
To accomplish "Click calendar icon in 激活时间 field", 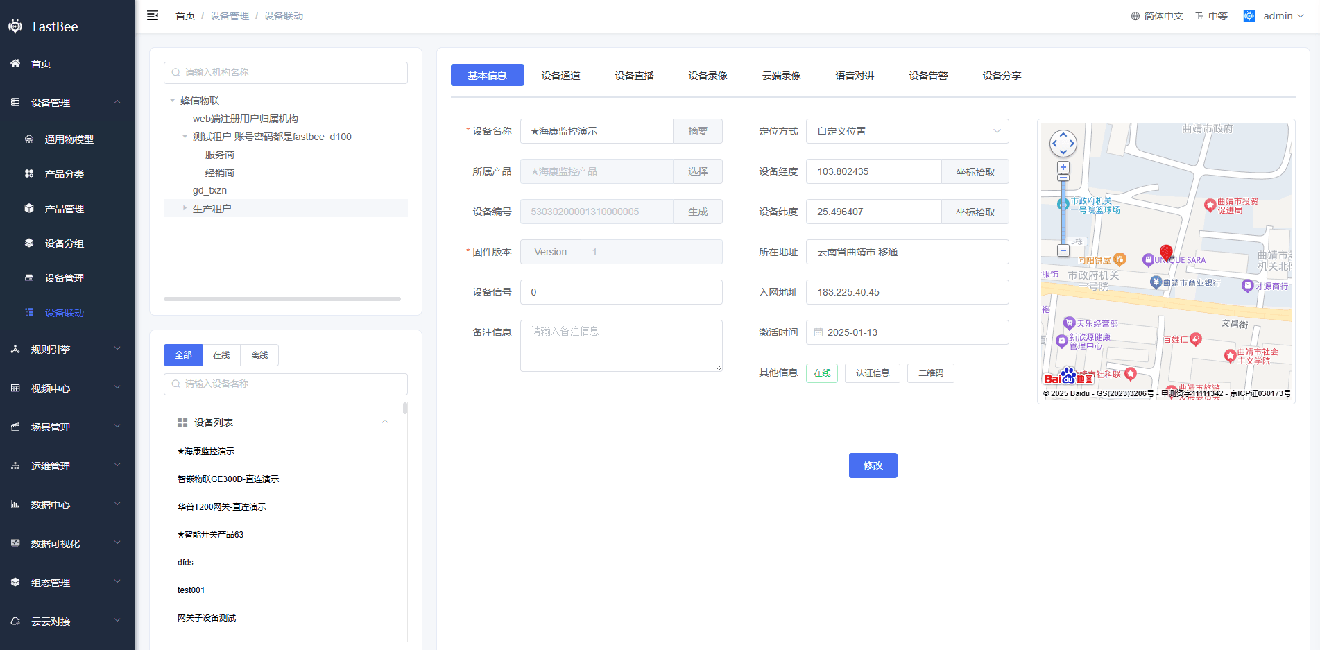I will pyautogui.click(x=818, y=332).
